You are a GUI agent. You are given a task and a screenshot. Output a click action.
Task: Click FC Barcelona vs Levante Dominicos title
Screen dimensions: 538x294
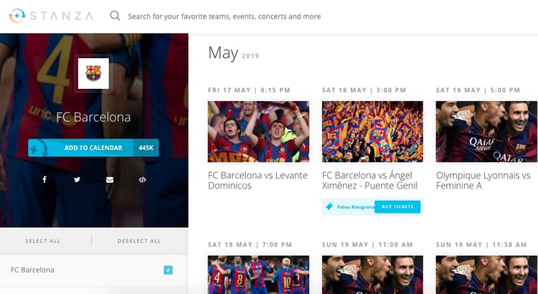click(258, 181)
